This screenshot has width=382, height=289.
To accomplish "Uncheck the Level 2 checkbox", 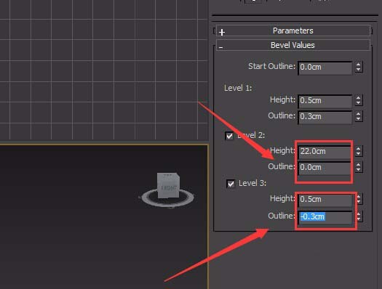I will tap(229, 136).
